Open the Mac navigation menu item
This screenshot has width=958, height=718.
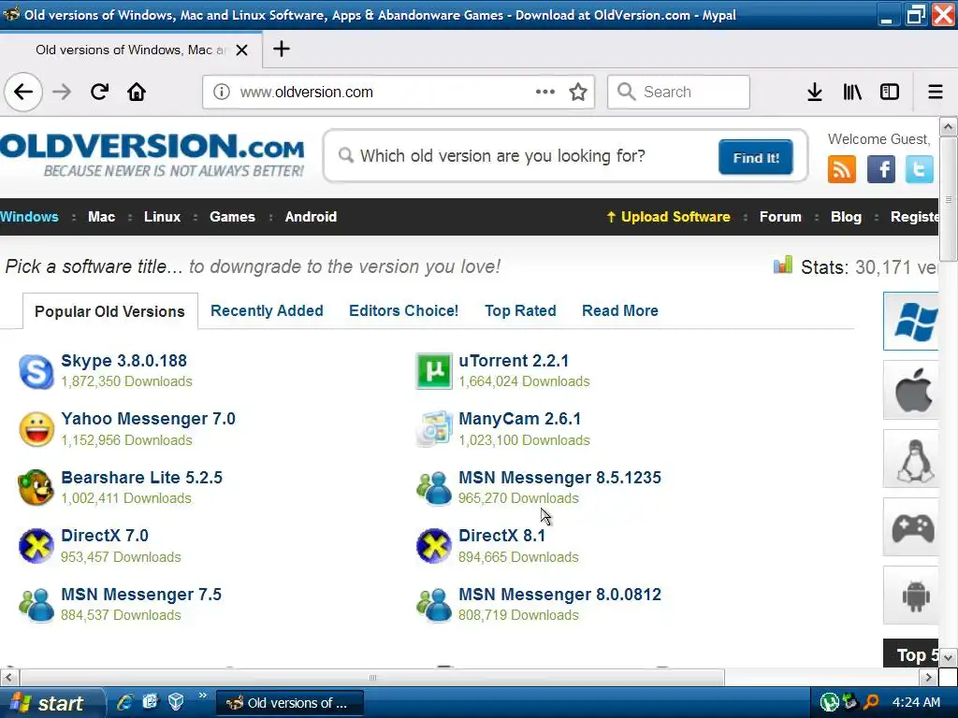point(101,217)
